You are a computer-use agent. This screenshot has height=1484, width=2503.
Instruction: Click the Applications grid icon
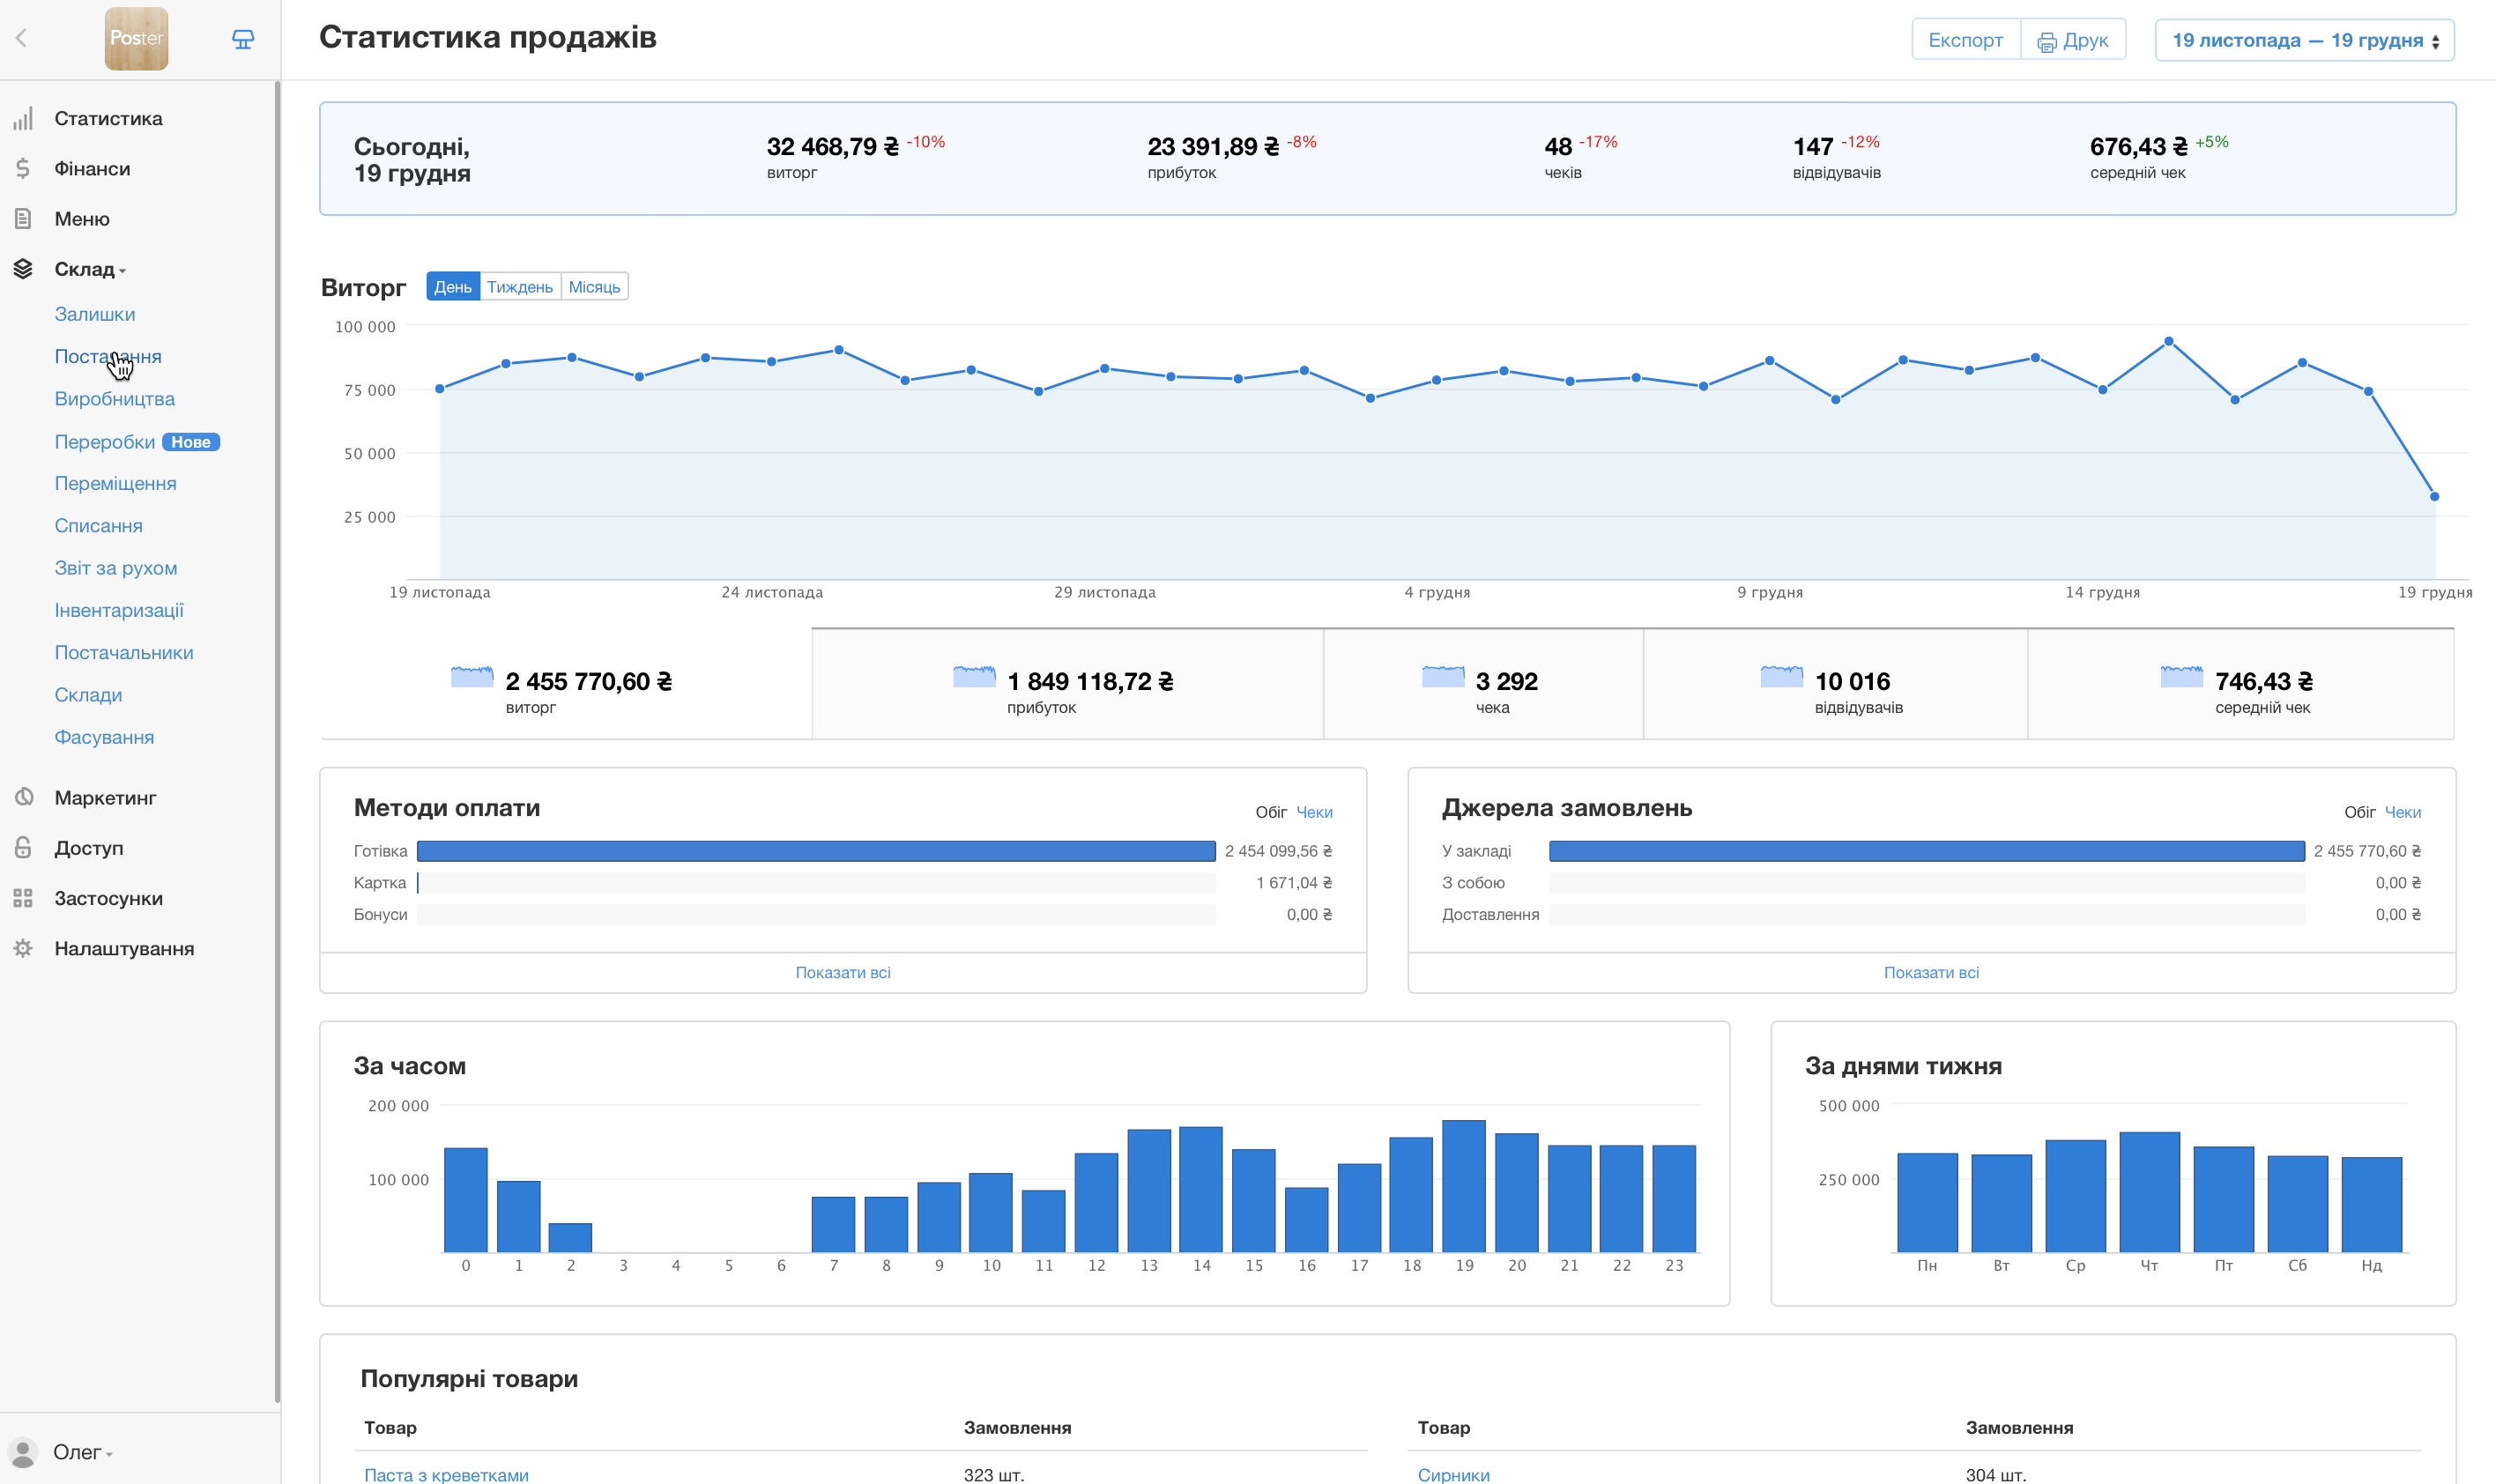pyautogui.click(x=23, y=898)
